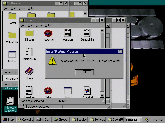Open Edit menu in Doom95 window
The width and height of the screenshot is (165, 123).
coord(30,25)
